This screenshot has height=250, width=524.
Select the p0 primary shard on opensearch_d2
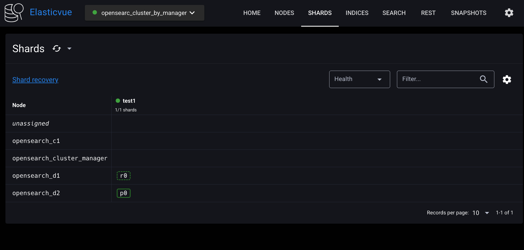(x=124, y=193)
